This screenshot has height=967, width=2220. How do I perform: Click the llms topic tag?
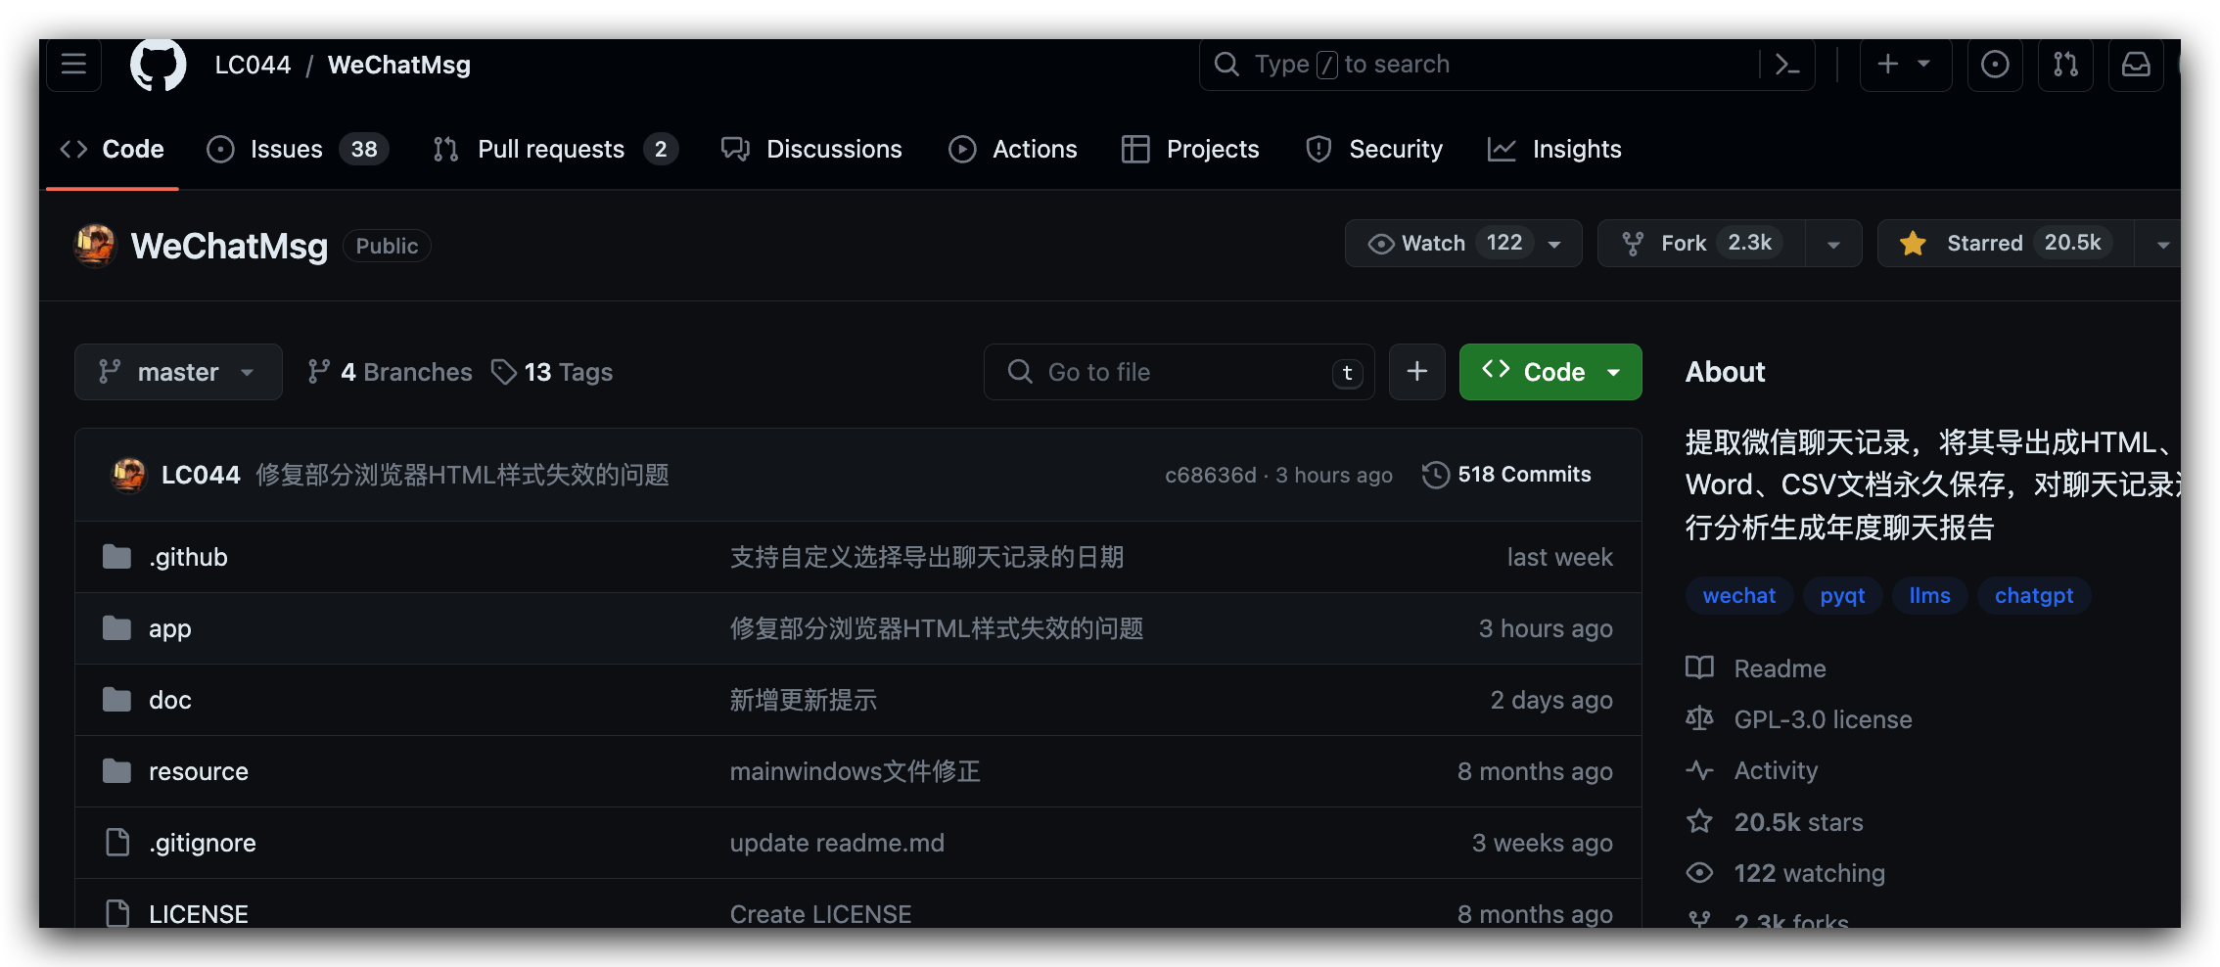point(1929,595)
